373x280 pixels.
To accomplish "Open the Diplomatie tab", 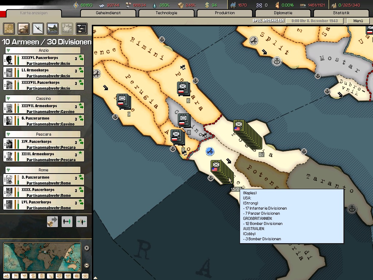I will click(283, 13).
